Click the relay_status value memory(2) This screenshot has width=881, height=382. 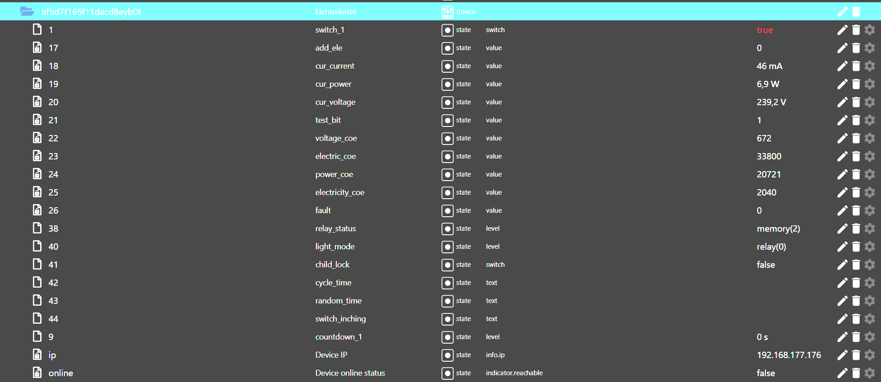point(779,228)
